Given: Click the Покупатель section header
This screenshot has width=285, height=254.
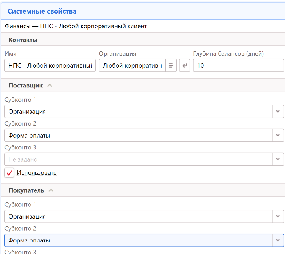Looking at the screenshot, I should click(26, 190).
